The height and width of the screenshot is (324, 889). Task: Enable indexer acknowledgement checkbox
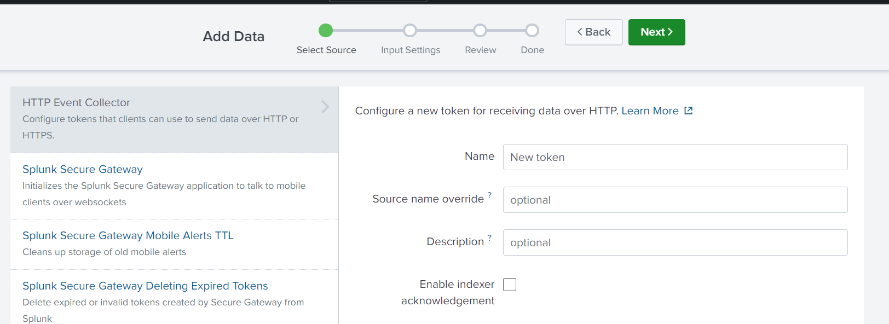pyautogui.click(x=510, y=285)
